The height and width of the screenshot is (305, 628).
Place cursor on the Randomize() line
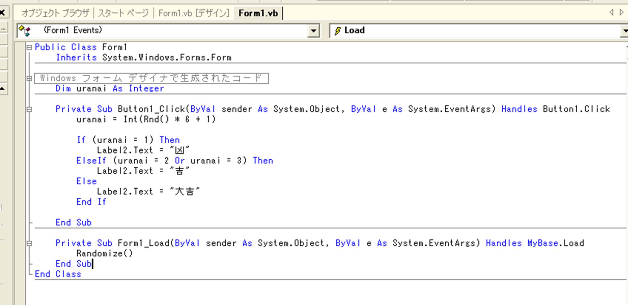coord(104,254)
